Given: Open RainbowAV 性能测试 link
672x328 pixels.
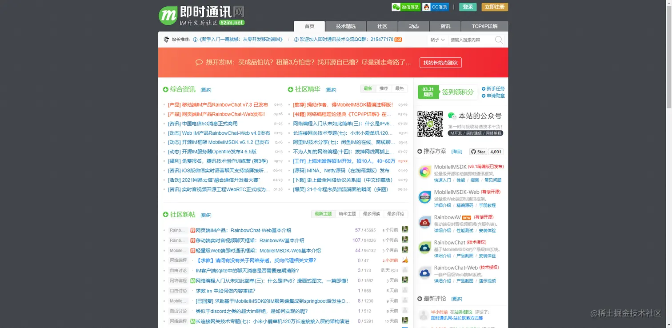Looking at the screenshot, I should (x=465, y=231).
